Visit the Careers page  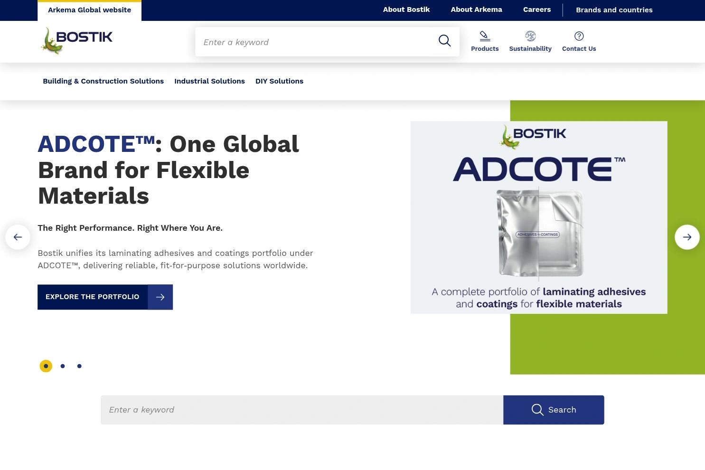point(537,9)
